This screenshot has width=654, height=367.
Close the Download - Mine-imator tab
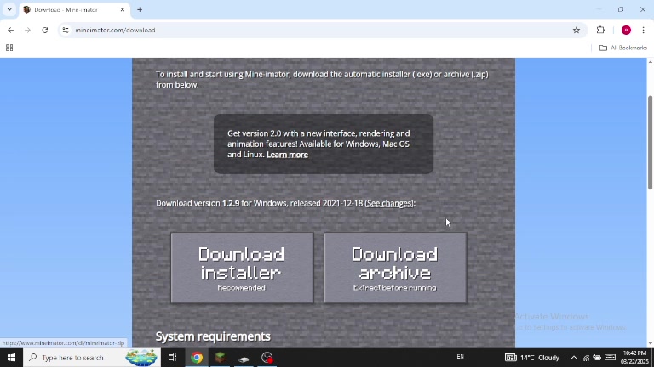(123, 9)
